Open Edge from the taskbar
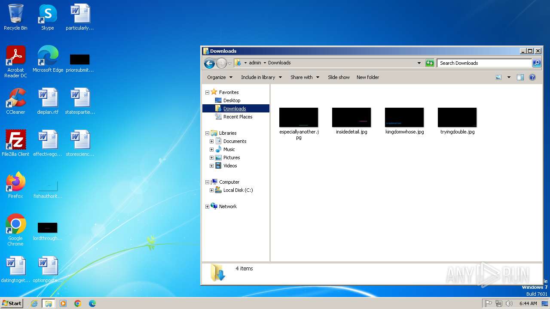The width and height of the screenshot is (550, 309). (92, 303)
